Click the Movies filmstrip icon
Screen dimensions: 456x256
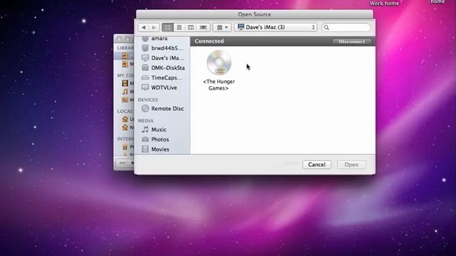click(x=145, y=149)
